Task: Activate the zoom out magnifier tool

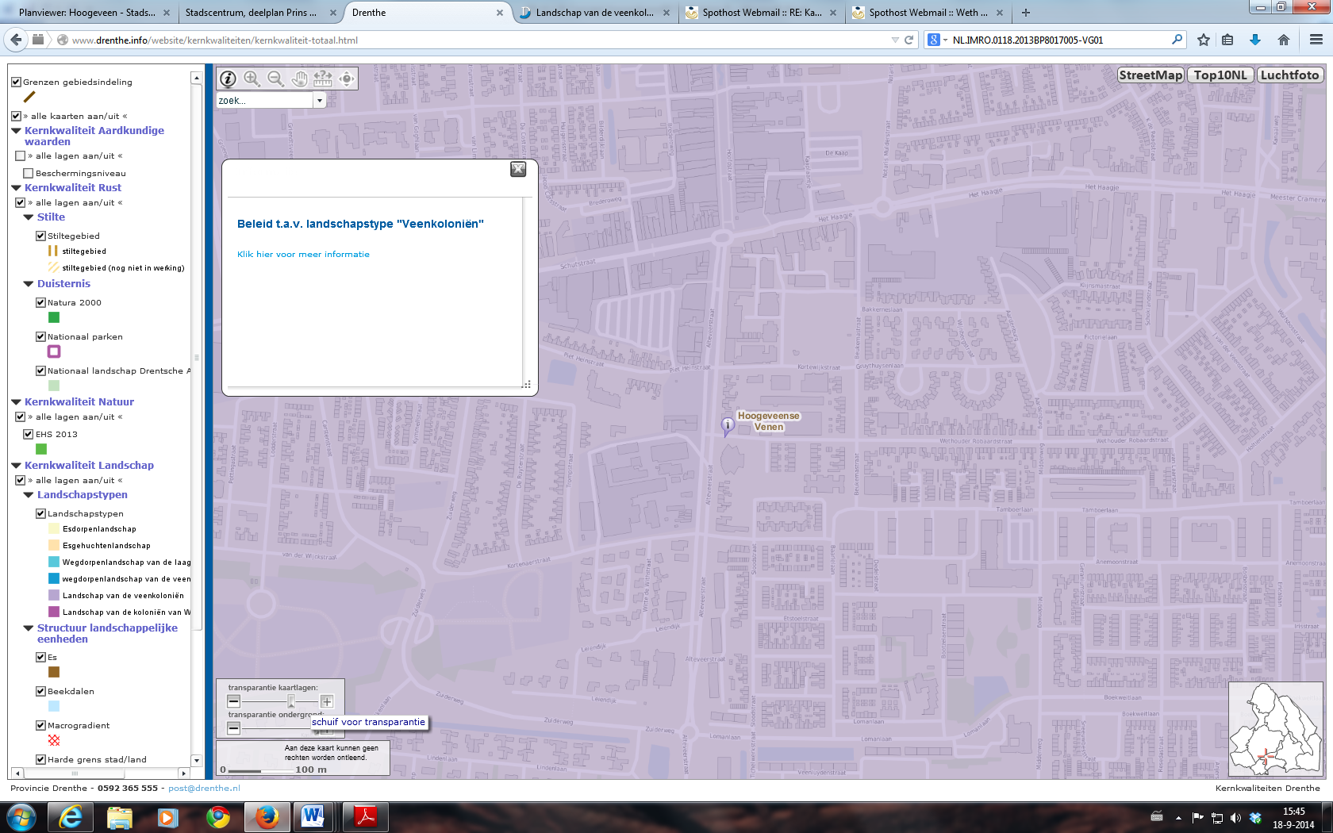Action: (x=275, y=79)
